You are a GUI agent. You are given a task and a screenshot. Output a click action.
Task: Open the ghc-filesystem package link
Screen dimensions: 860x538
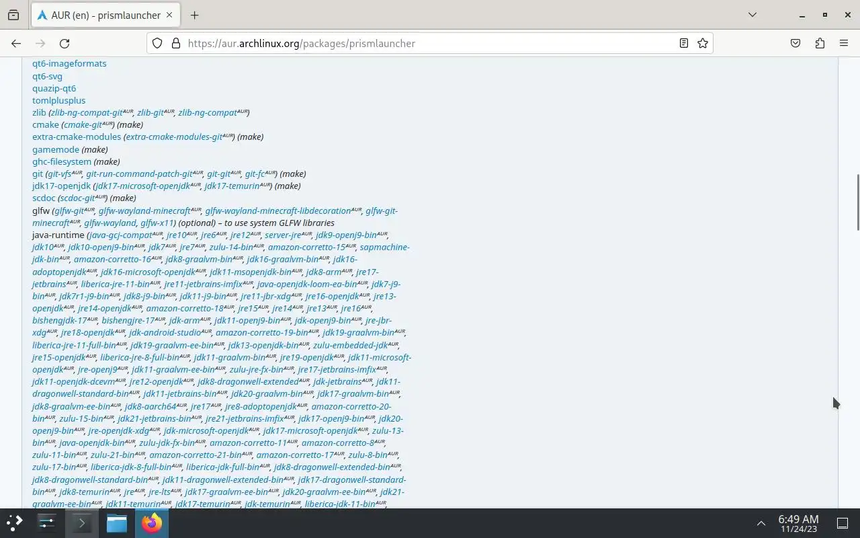pos(62,161)
